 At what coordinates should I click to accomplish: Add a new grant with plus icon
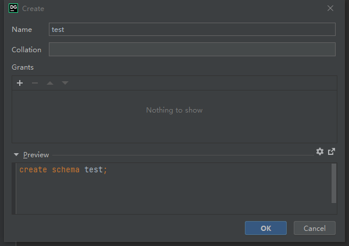pos(20,83)
